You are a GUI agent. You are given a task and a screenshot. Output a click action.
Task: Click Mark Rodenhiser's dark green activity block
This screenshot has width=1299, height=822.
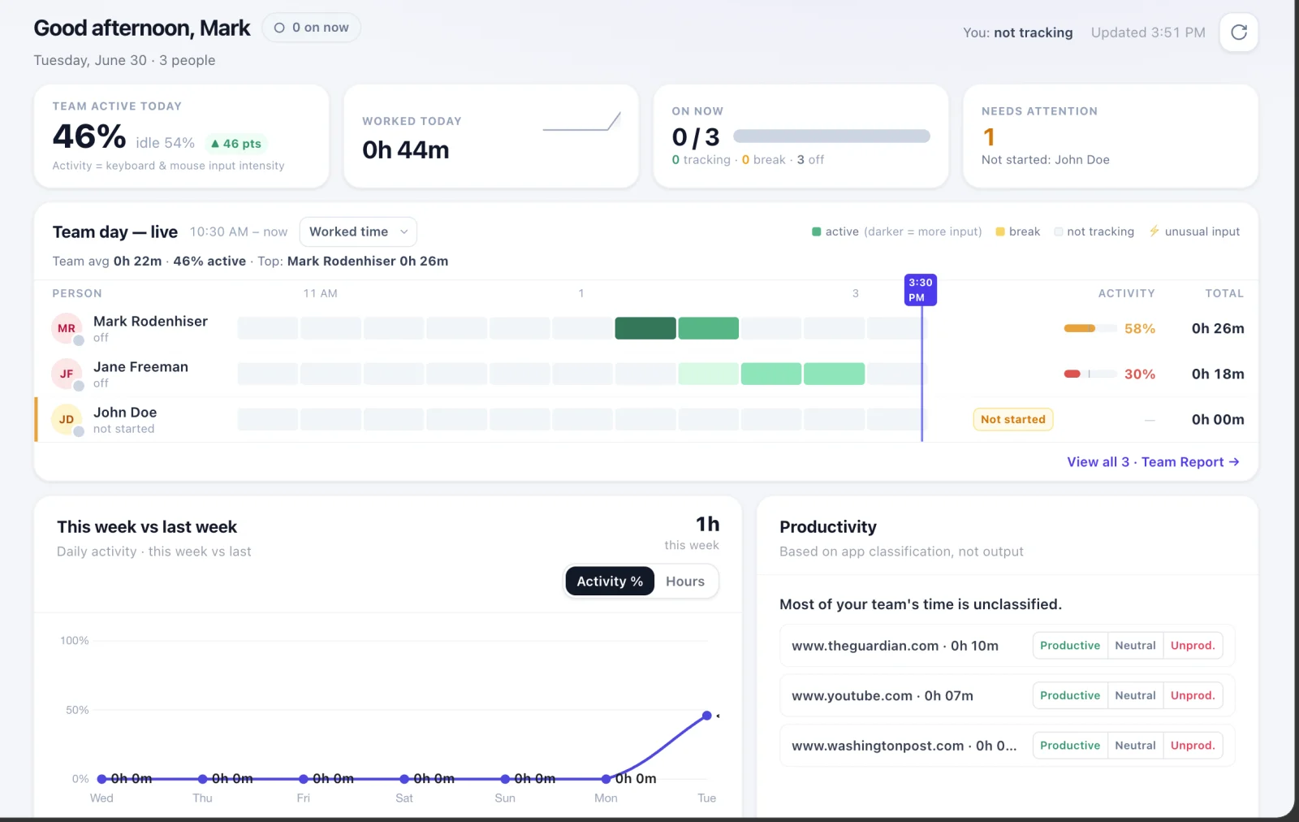coord(645,328)
